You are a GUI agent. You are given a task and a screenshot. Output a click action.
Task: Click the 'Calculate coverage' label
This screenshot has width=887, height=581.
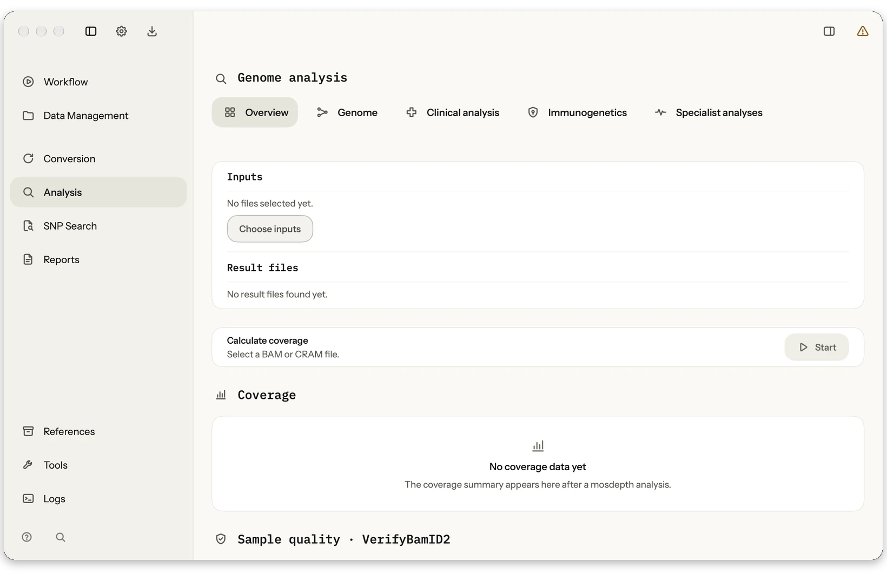coord(267,340)
